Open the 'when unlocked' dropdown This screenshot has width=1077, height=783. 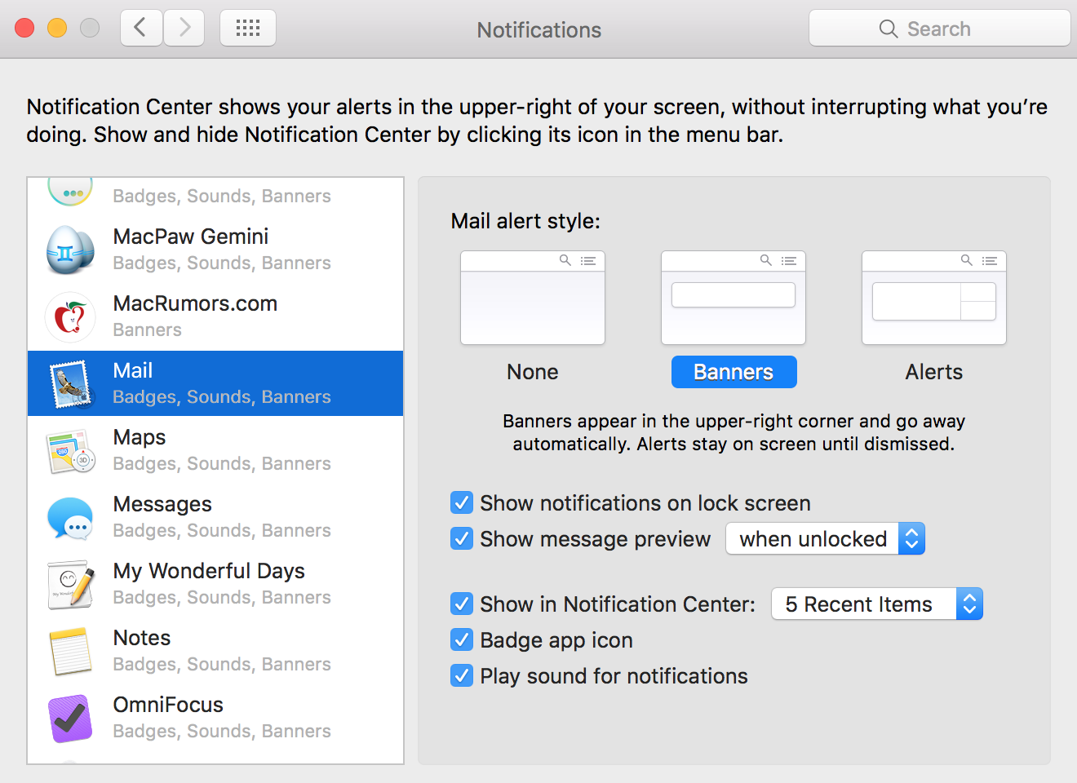(826, 538)
